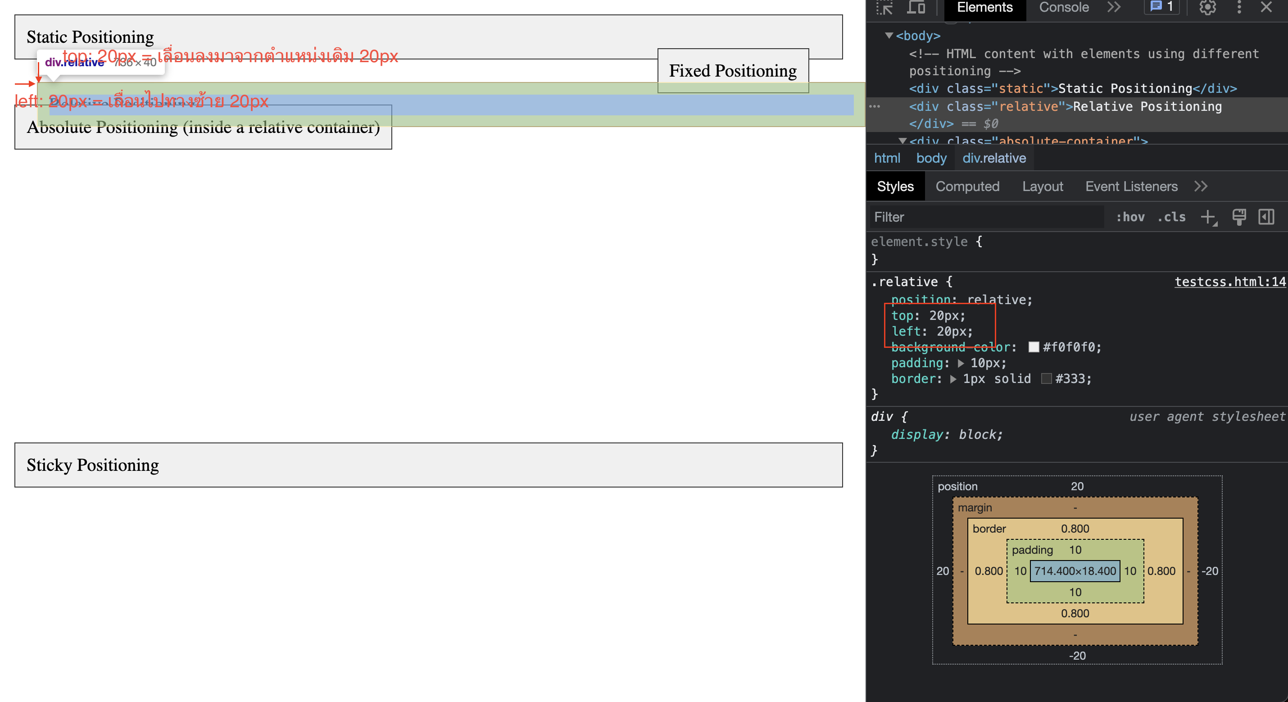Select div.relative in the breadcrumb
The image size is (1288, 702).
pyautogui.click(x=994, y=158)
